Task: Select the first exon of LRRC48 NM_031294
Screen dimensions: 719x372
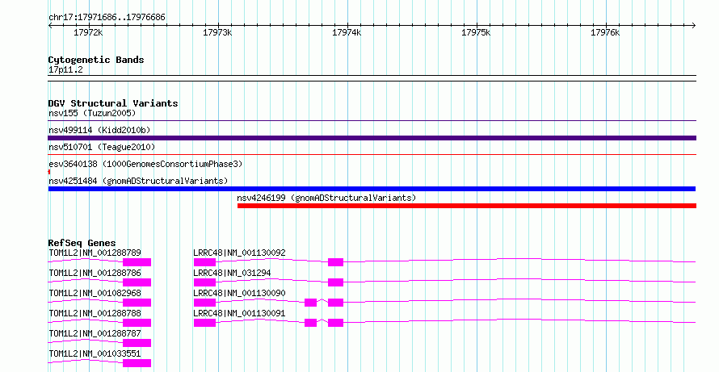Action: (x=204, y=282)
